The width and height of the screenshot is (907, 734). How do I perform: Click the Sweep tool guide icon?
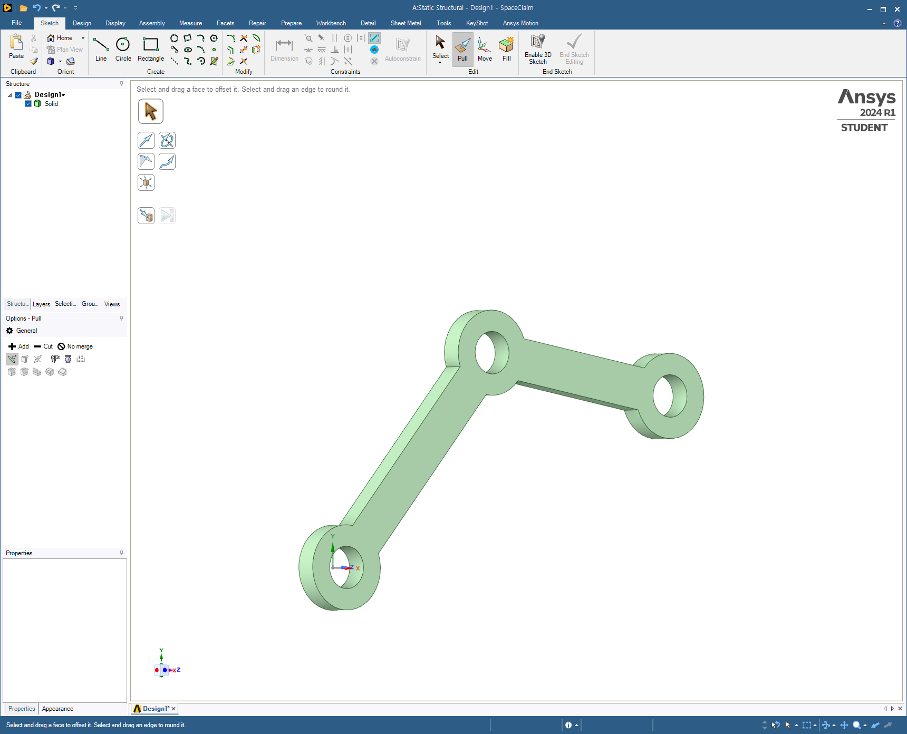pyautogui.click(x=167, y=161)
